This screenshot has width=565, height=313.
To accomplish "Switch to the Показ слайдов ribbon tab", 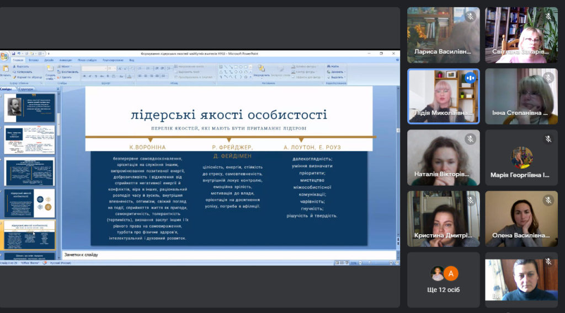I will [87, 60].
